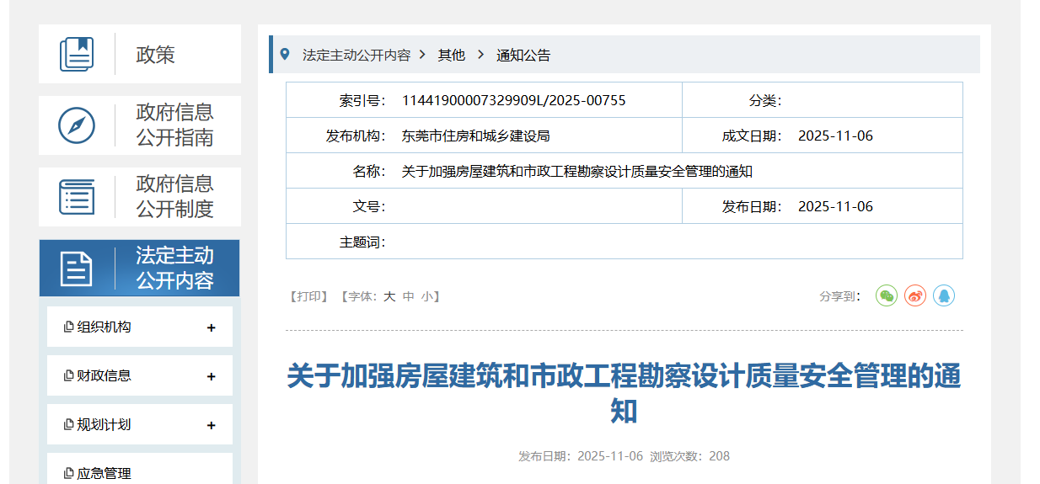Set font size to 中
This screenshot has width=1040, height=484.
(x=409, y=296)
